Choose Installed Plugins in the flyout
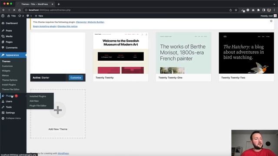278x156 pixels. (x=38, y=96)
